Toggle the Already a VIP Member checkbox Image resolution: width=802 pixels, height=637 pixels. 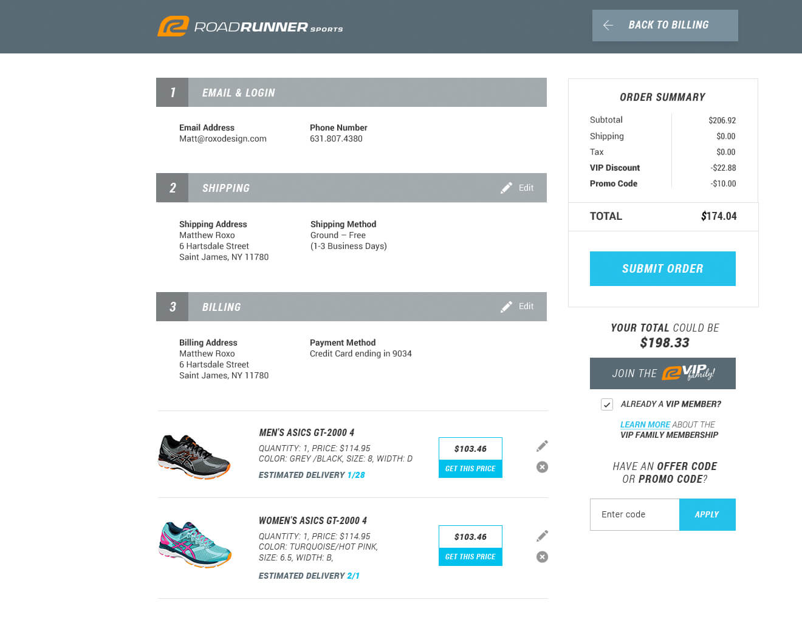(x=606, y=404)
